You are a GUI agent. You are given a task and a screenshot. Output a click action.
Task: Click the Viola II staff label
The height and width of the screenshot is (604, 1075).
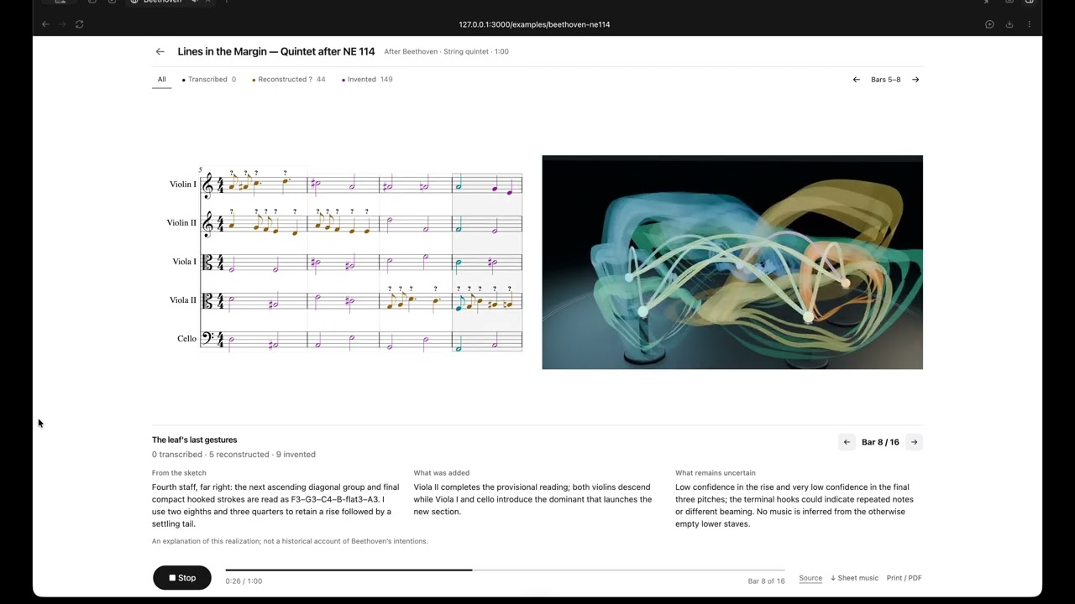(182, 300)
